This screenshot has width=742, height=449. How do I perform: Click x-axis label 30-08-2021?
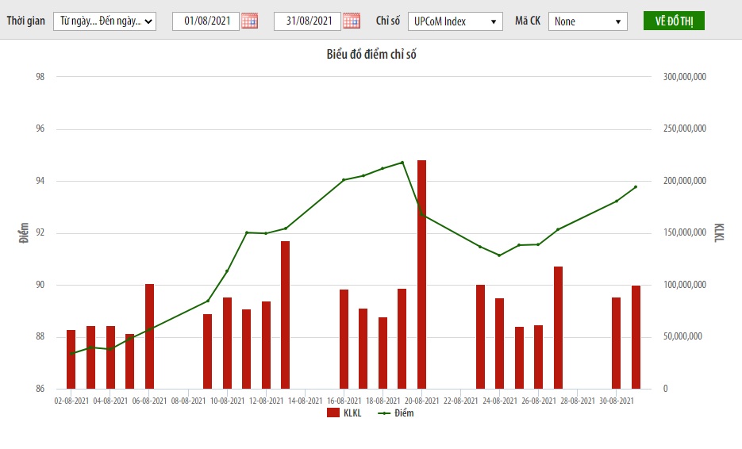(x=617, y=401)
